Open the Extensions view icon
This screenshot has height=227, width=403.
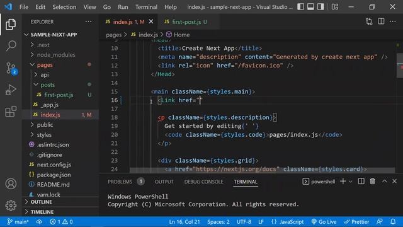(11, 112)
